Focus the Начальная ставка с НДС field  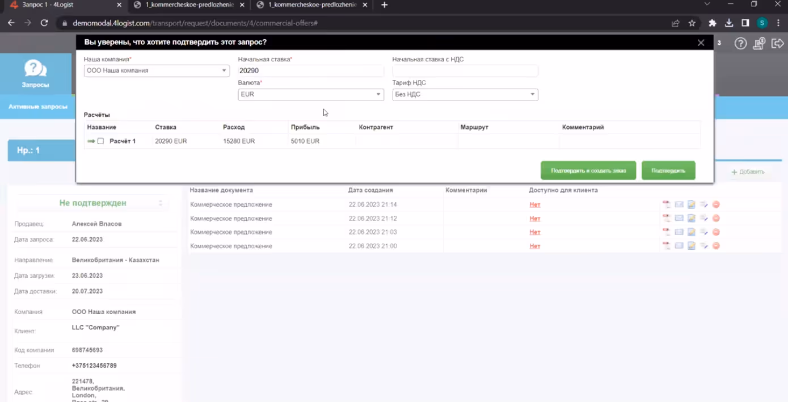(465, 71)
